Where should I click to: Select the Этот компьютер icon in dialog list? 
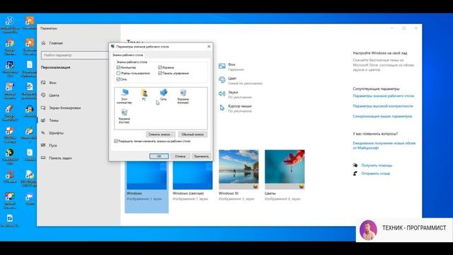pyautogui.click(x=125, y=96)
